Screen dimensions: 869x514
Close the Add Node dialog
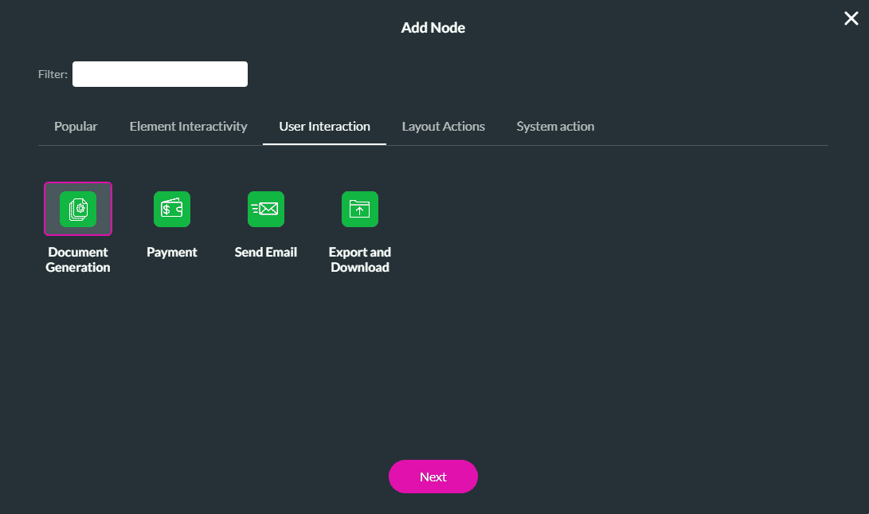click(851, 18)
